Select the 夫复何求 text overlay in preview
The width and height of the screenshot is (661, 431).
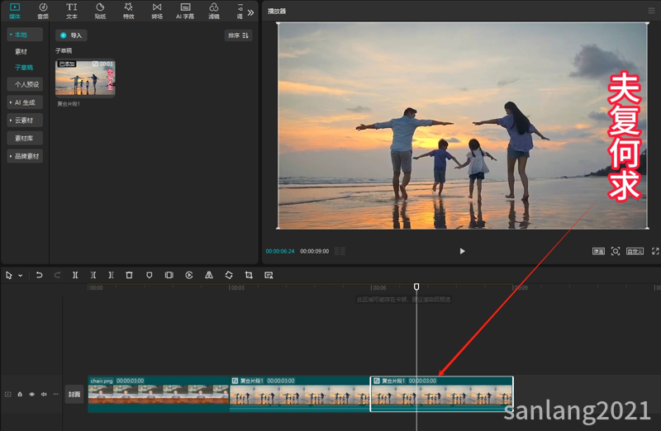click(x=625, y=136)
